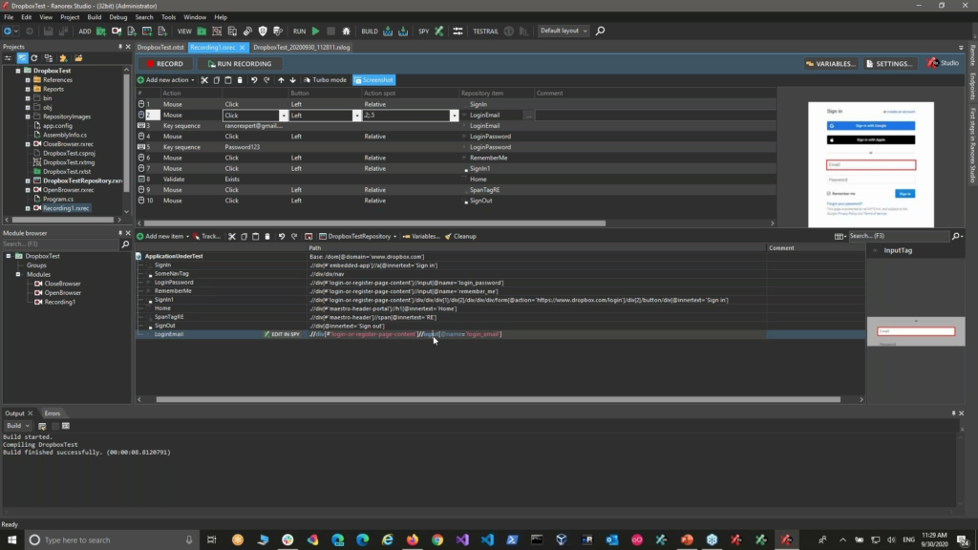Open the File menu
Viewport: 978px width, 550px height.
[9, 17]
